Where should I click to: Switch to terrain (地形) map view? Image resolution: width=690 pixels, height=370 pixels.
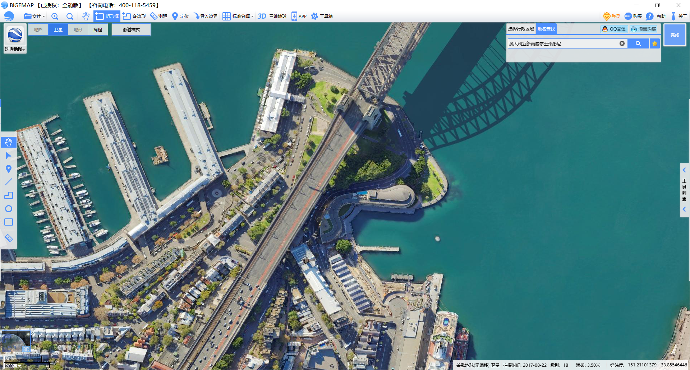[78, 29]
